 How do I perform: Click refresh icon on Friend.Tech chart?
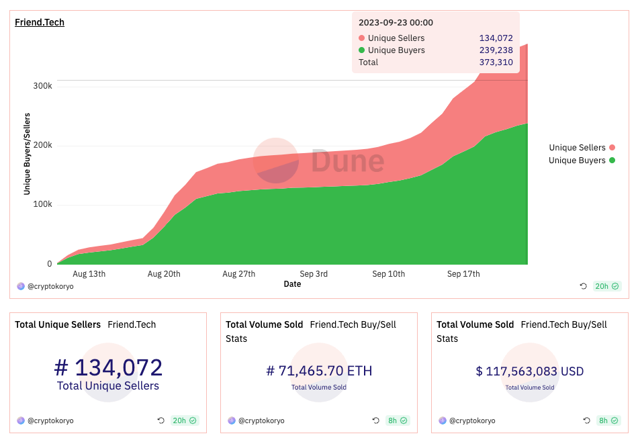pyautogui.click(x=584, y=286)
